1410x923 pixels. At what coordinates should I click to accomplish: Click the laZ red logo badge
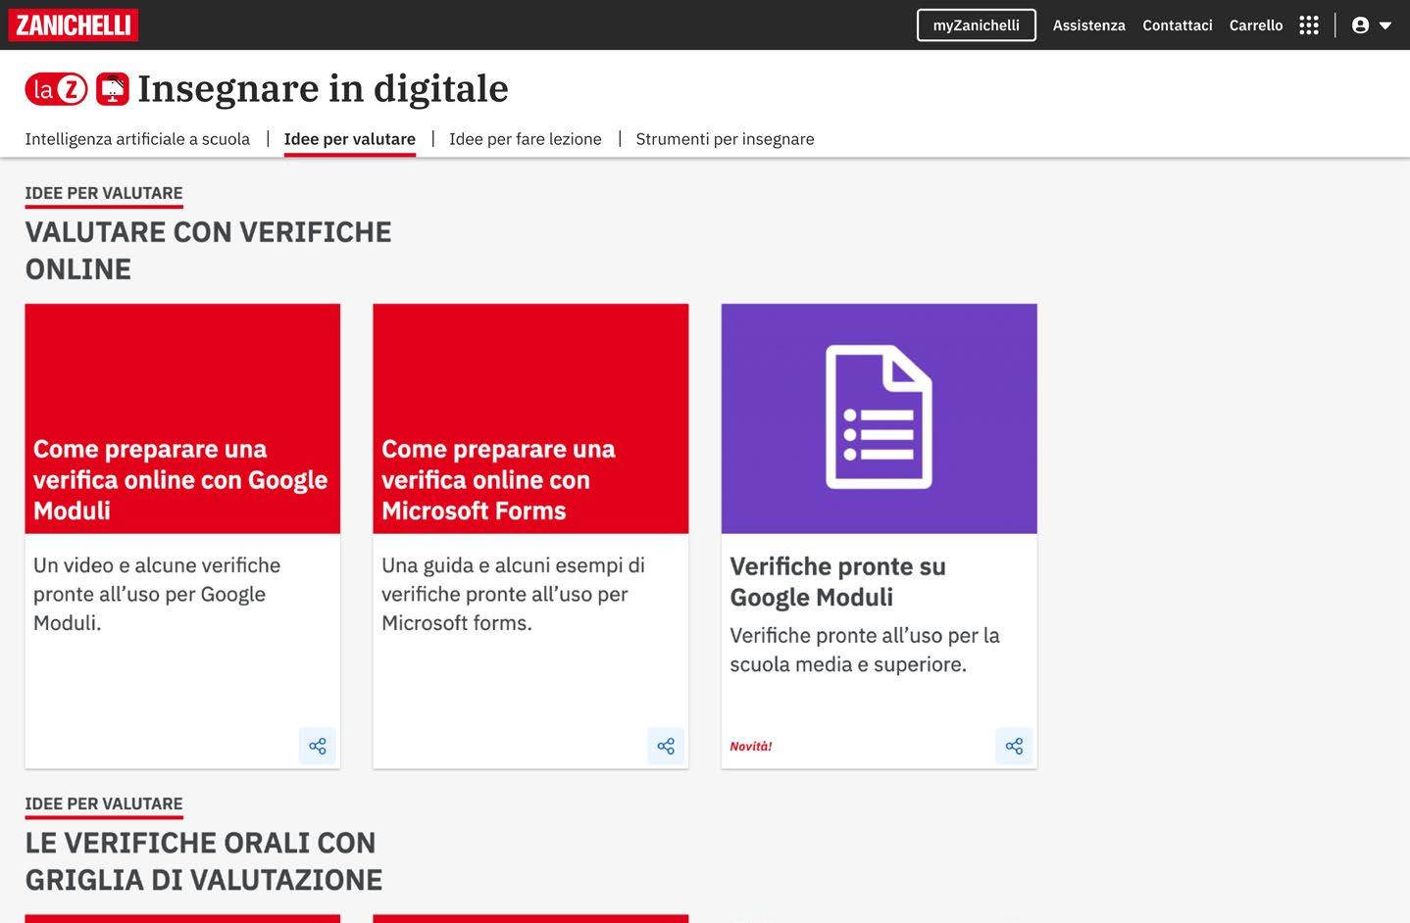click(x=57, y=89)
